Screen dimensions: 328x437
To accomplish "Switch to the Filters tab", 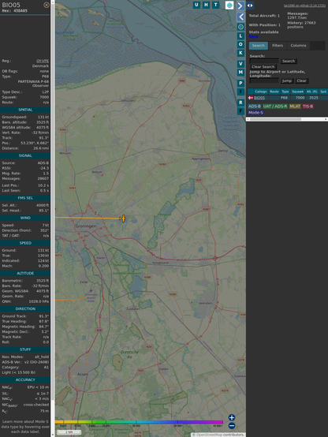I will click(278, 46).
